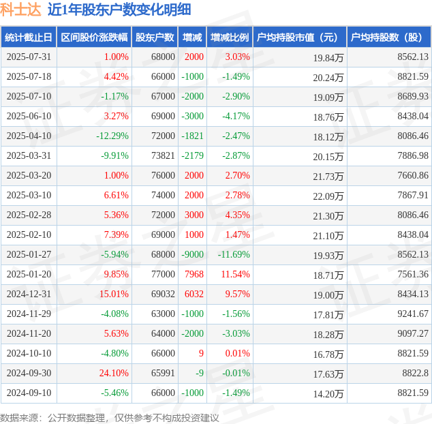432x424 pixels.
Task: Click the 数据来源 disclaimer footer text
Action: pyautogui.click(x=110, y=418)
